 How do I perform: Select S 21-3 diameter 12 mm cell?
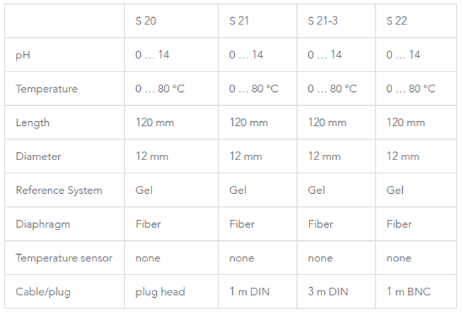point(324,156)
